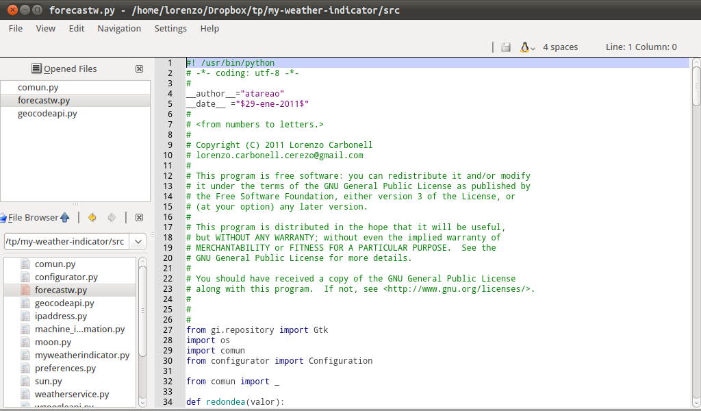Select sun.py in File Browser
Viewport: 701px width, 411px height.
pyautogui.click(x=70, y=381)
